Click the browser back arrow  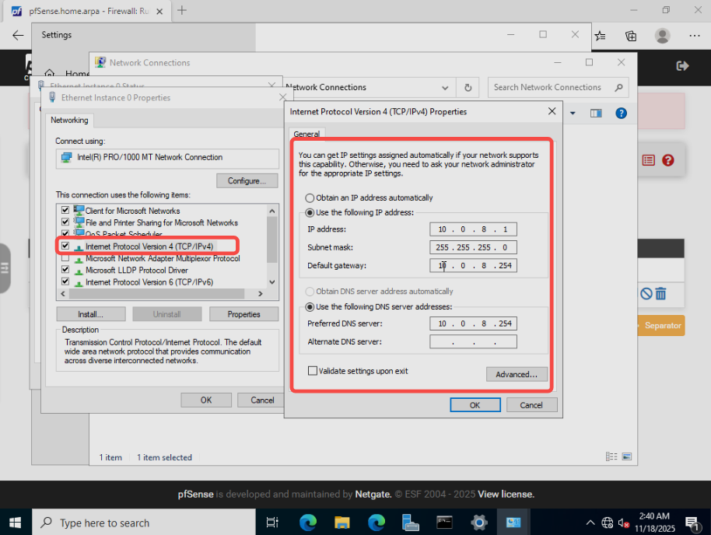point(18,35)
